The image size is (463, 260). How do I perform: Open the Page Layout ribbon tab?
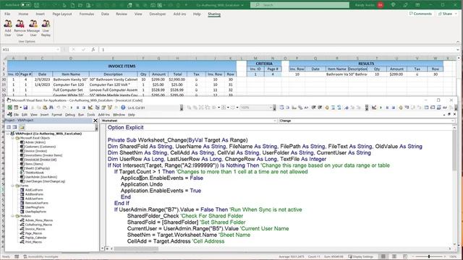(x=62, y=14)
